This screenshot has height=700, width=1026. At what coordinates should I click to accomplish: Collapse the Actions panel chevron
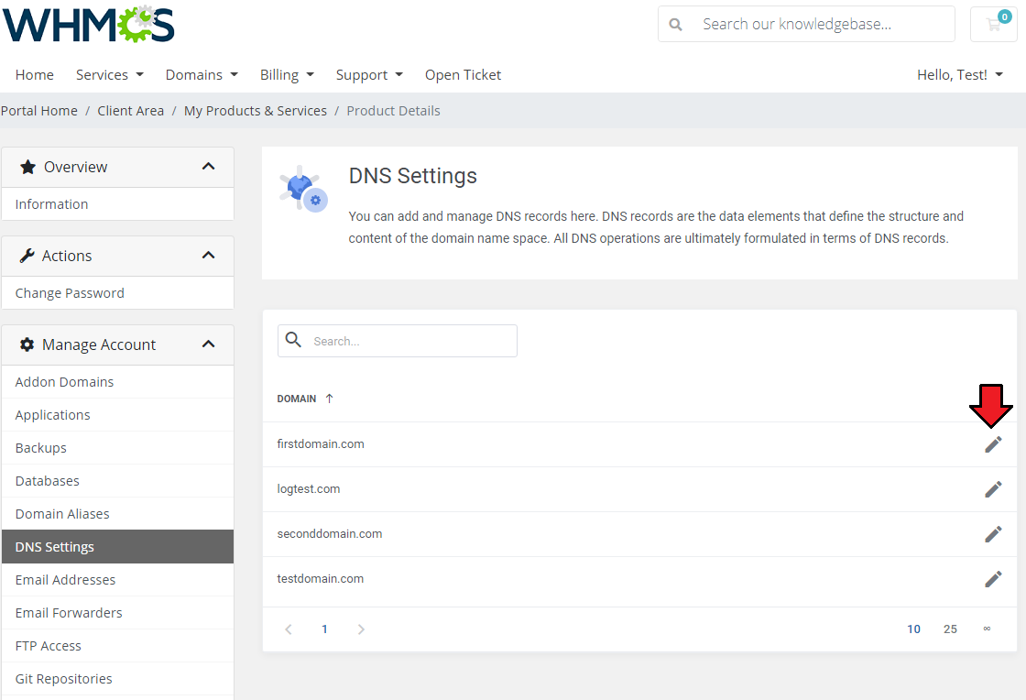208,255
